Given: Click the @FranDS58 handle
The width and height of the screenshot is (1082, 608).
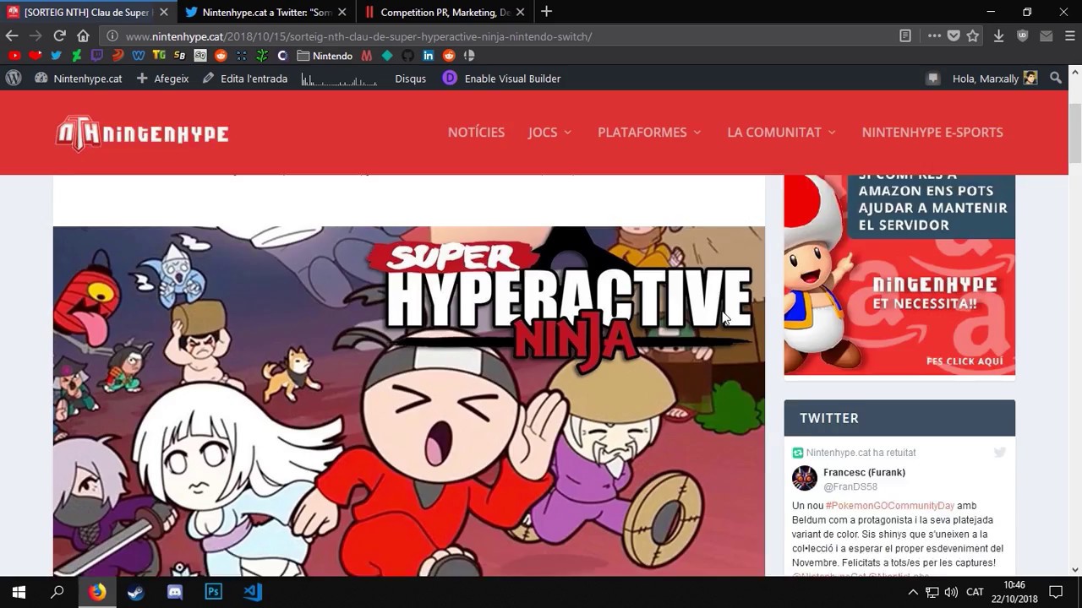Looking at the screenshot, I should (x=850, y=486).
